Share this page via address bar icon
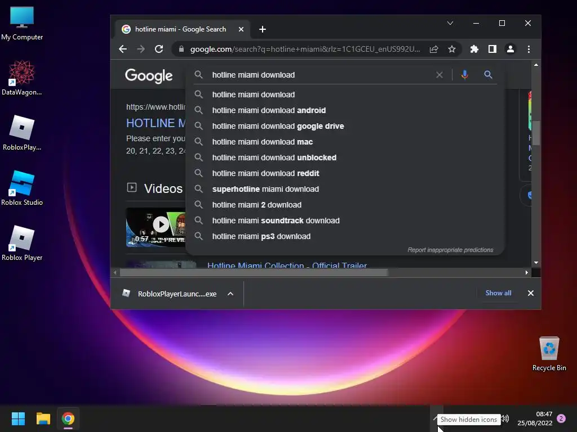 pyautogui.click(x=434, y=49)
